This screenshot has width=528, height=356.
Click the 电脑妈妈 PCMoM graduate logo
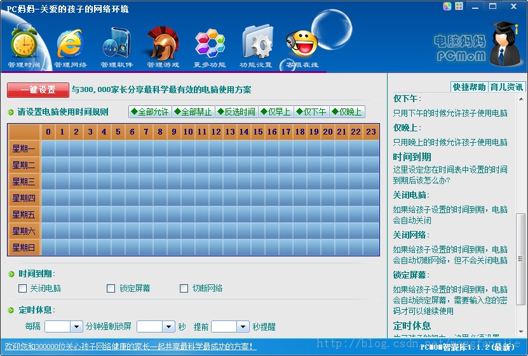[478, 44]
